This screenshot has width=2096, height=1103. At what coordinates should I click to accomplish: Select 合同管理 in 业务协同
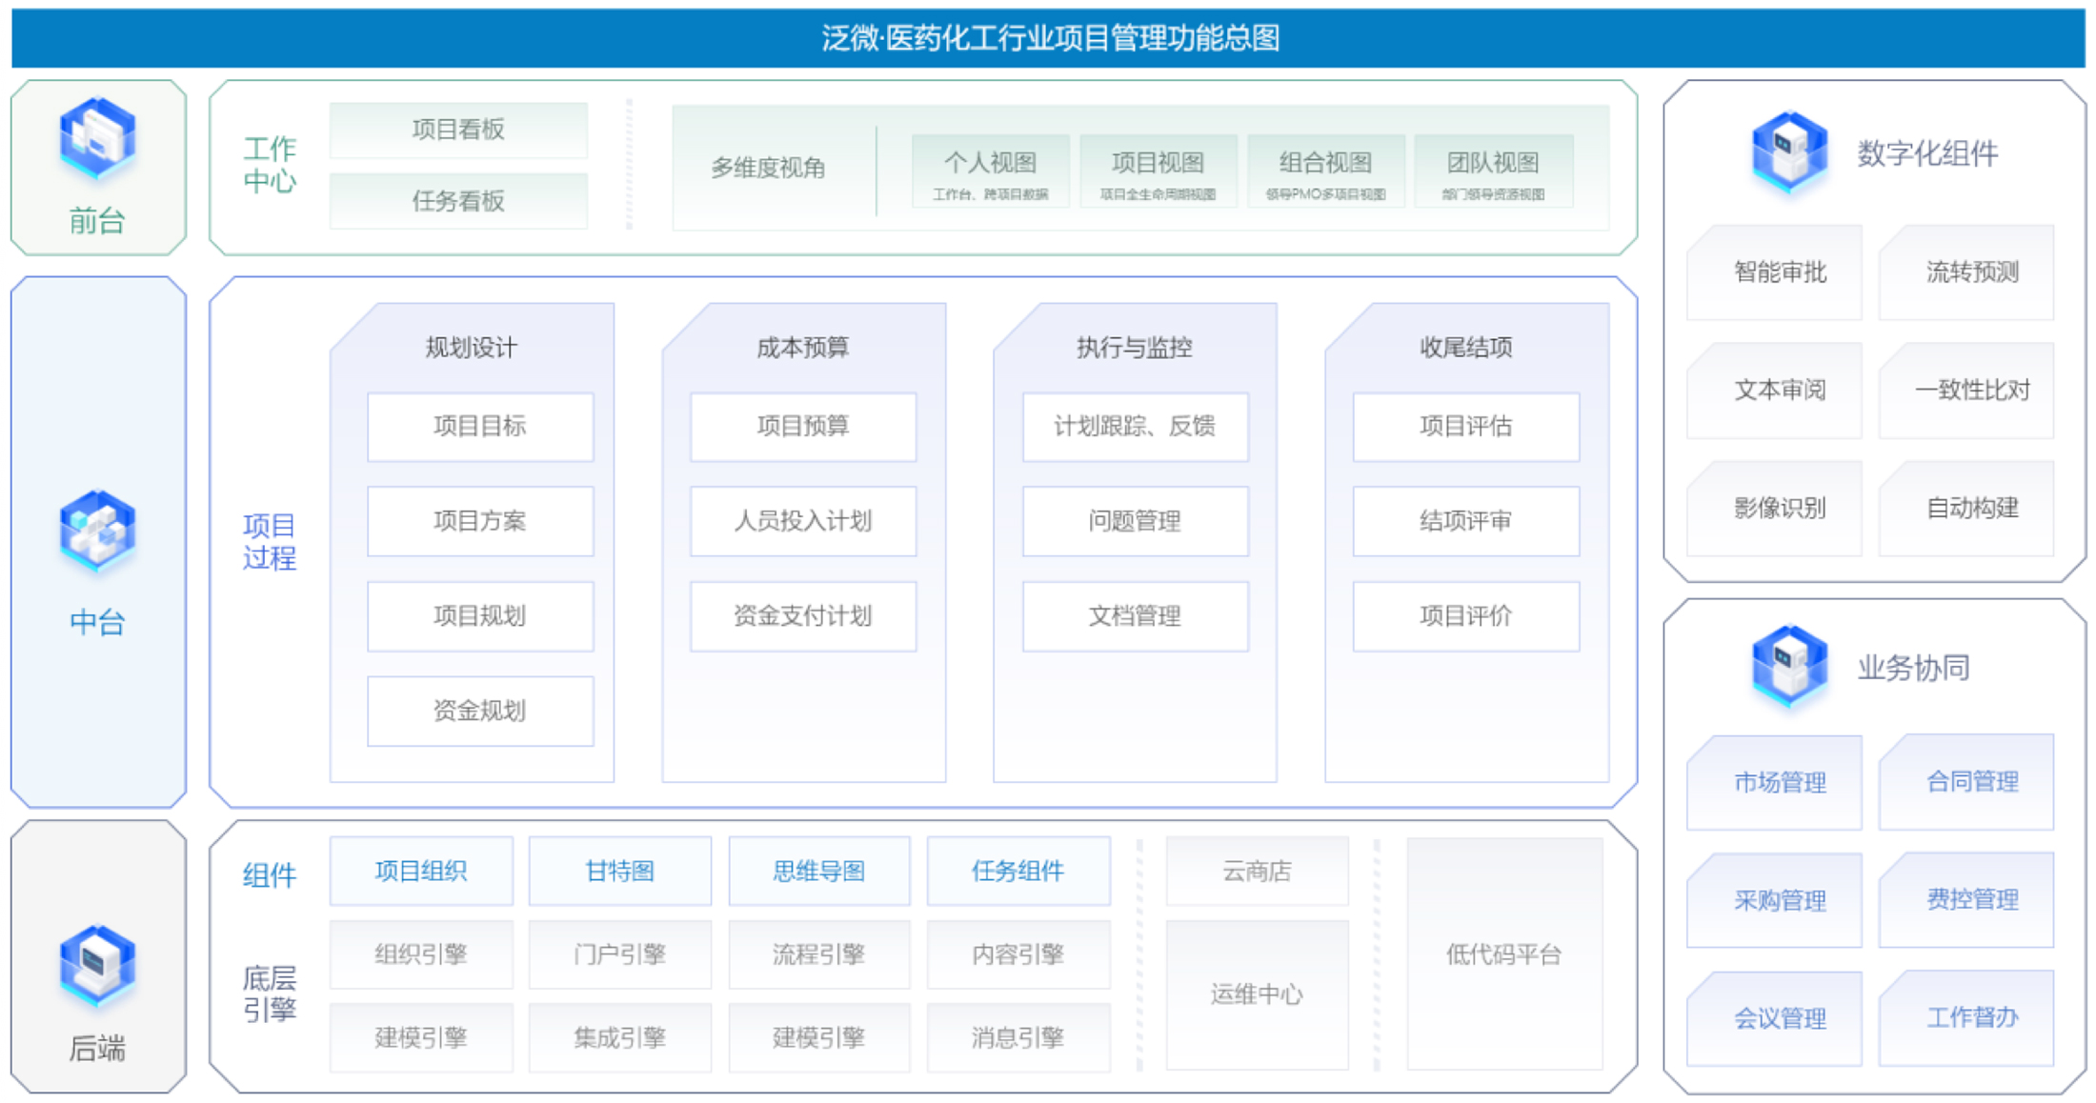pos(1971,782)
